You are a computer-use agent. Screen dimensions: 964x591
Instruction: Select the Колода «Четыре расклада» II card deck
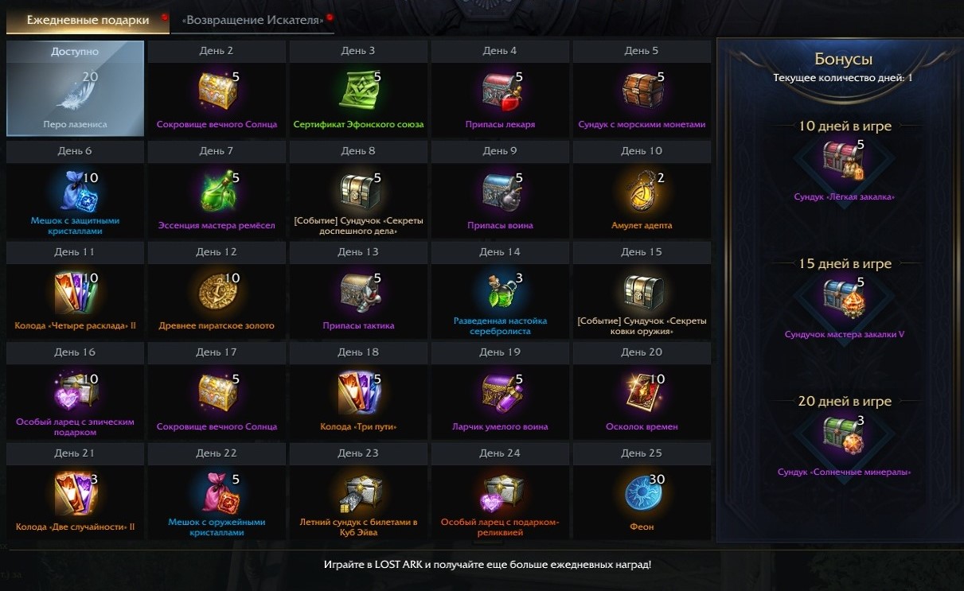[76, 292]
